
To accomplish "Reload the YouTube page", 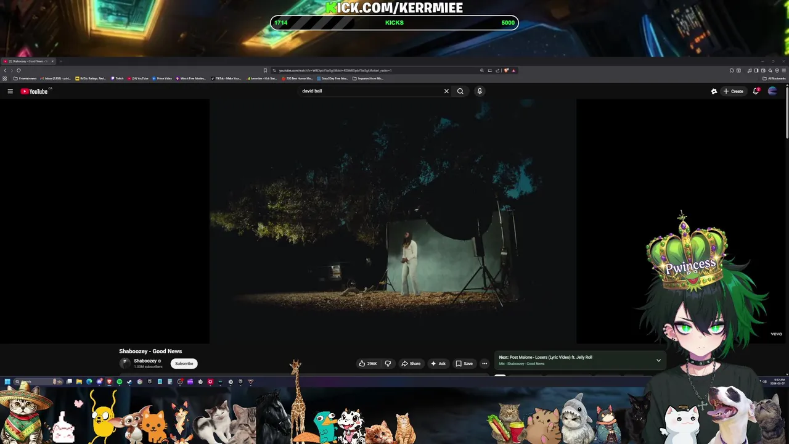I will coord(18,70).
